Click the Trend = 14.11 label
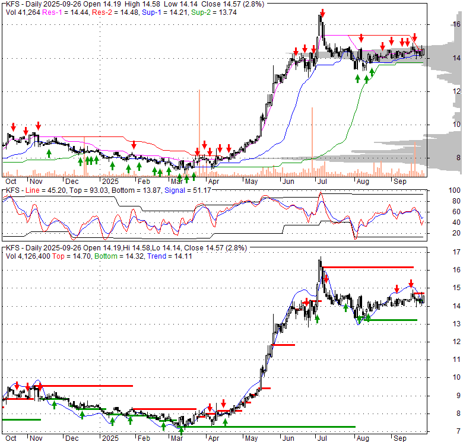Viewport: 463px width, 442px height. pyautogui.click(x=170, y=256)
